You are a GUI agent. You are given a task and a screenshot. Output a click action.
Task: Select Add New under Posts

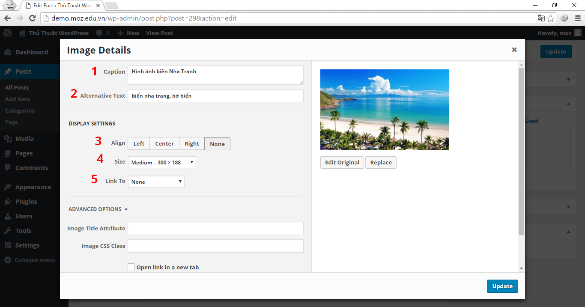pyautogui.click(x=18, y=99)
